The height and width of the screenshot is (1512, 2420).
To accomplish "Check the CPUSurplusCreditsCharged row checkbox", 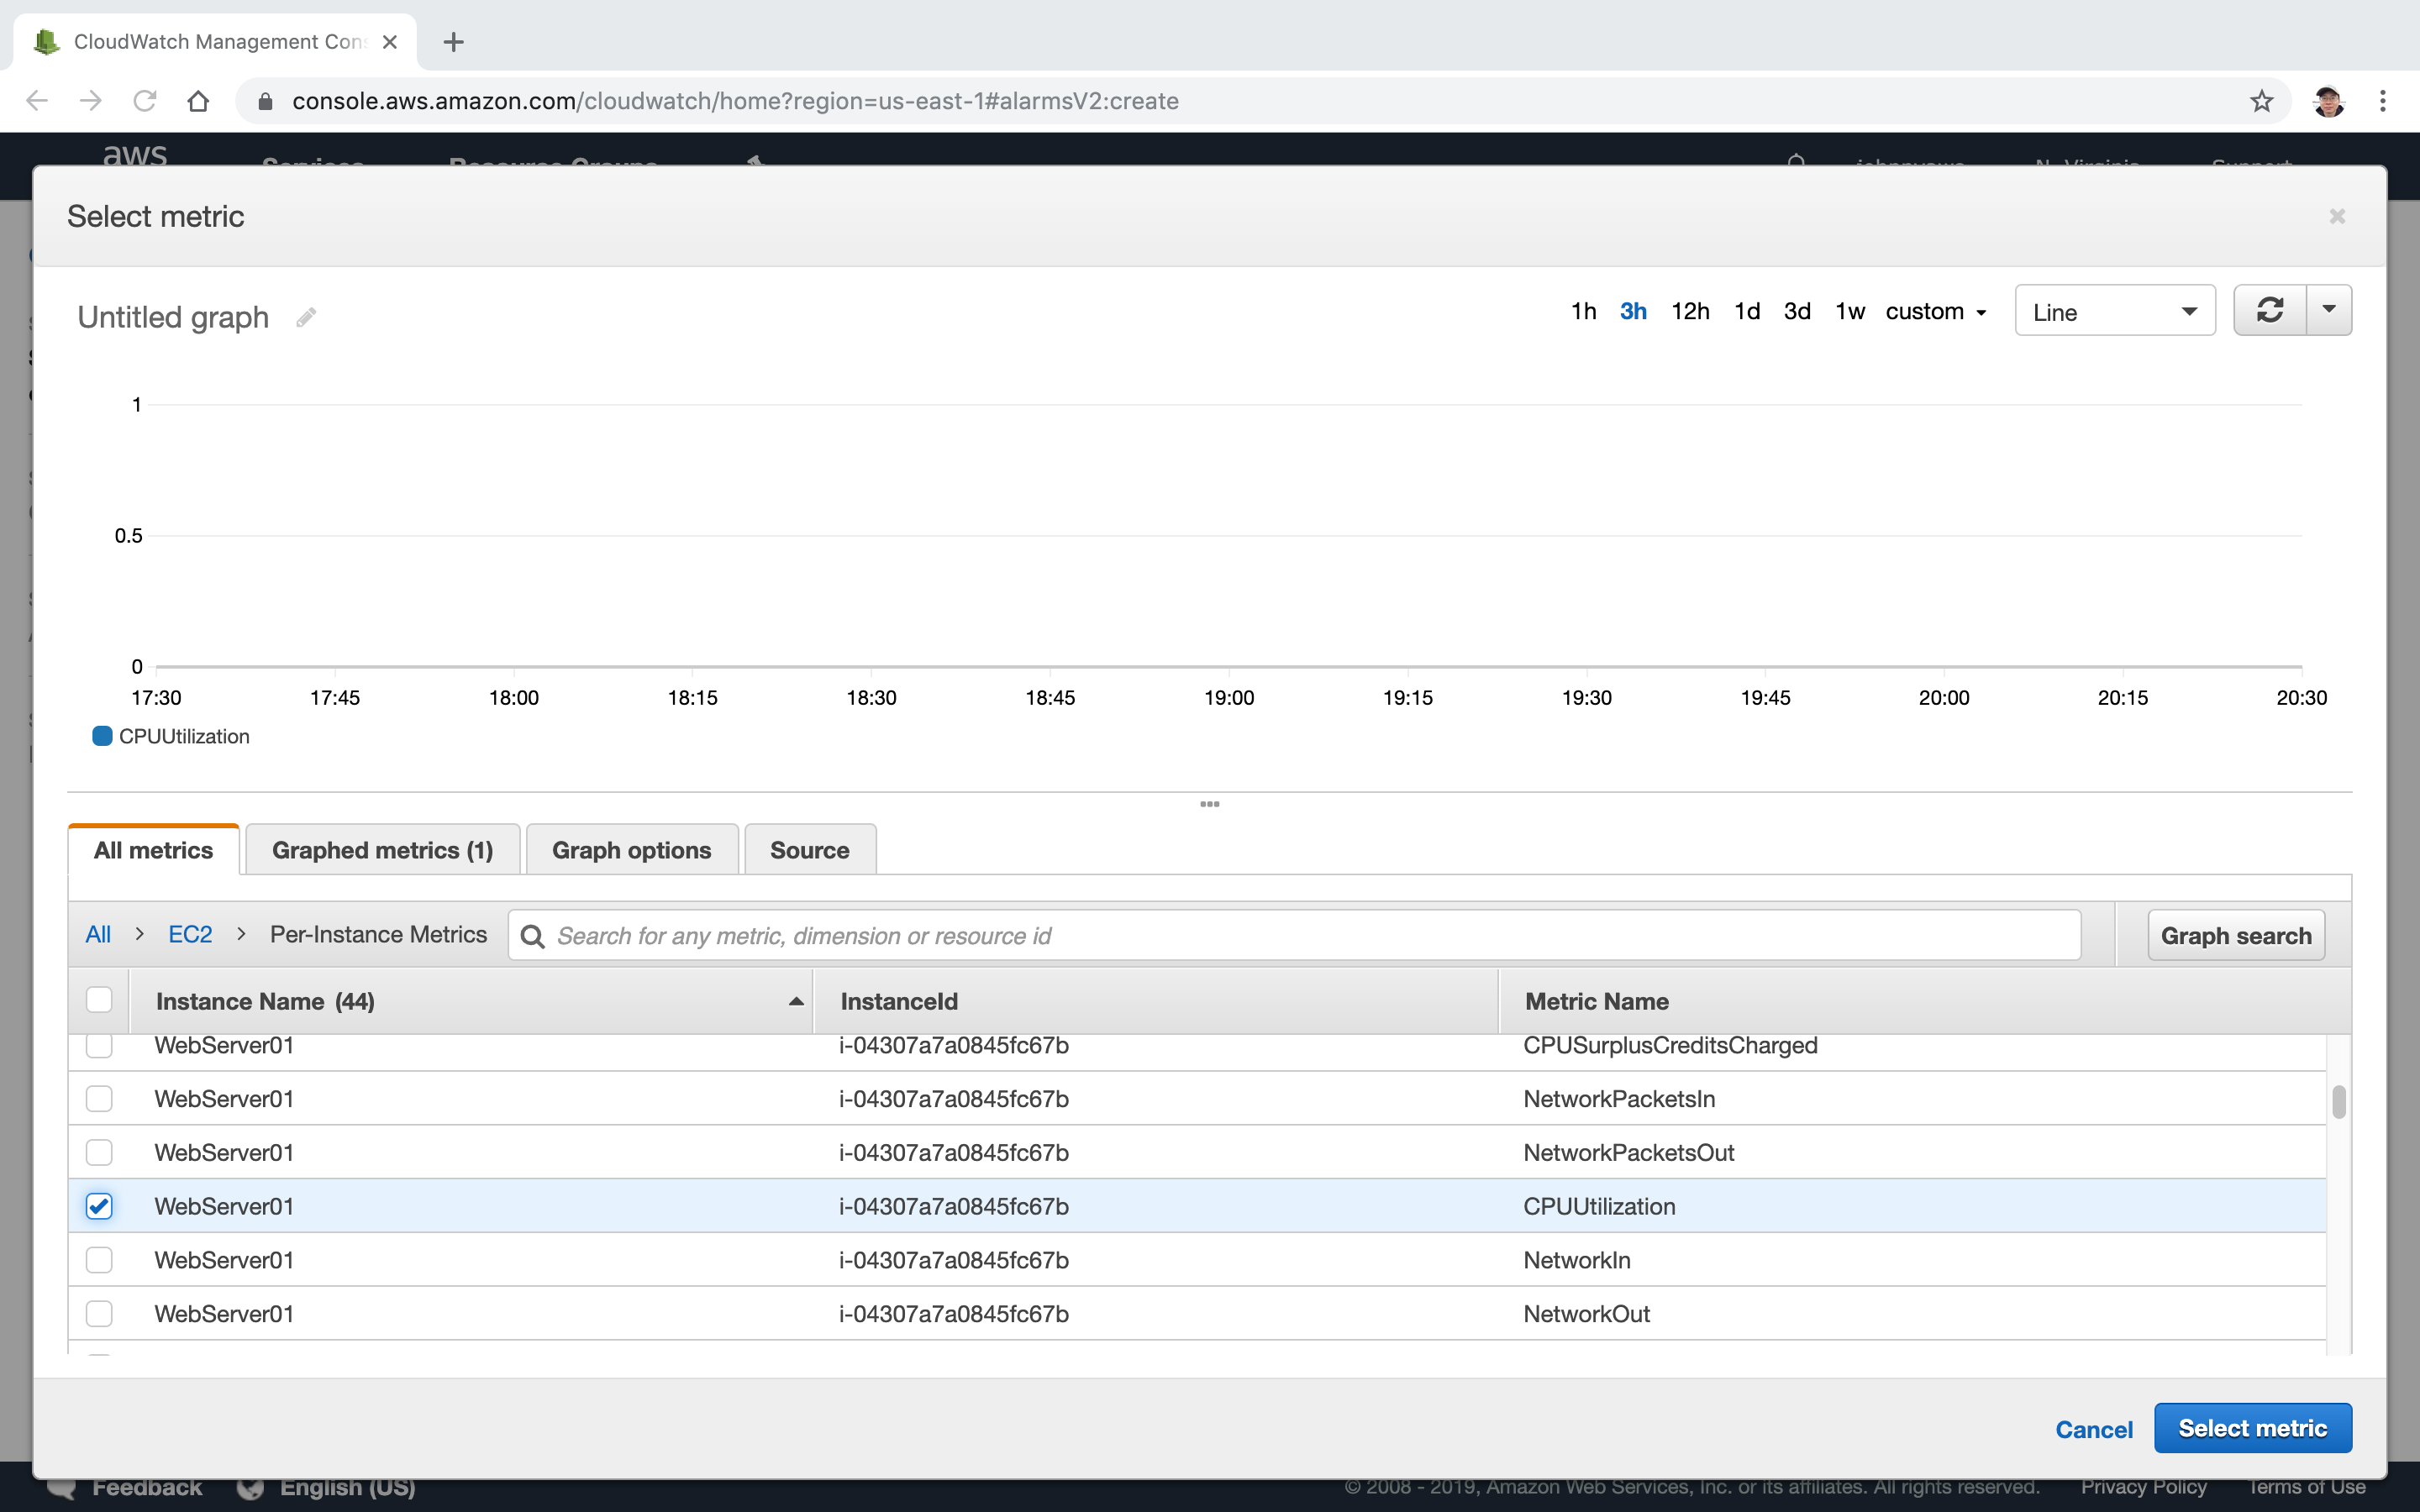I will (x=99, y=1045).
